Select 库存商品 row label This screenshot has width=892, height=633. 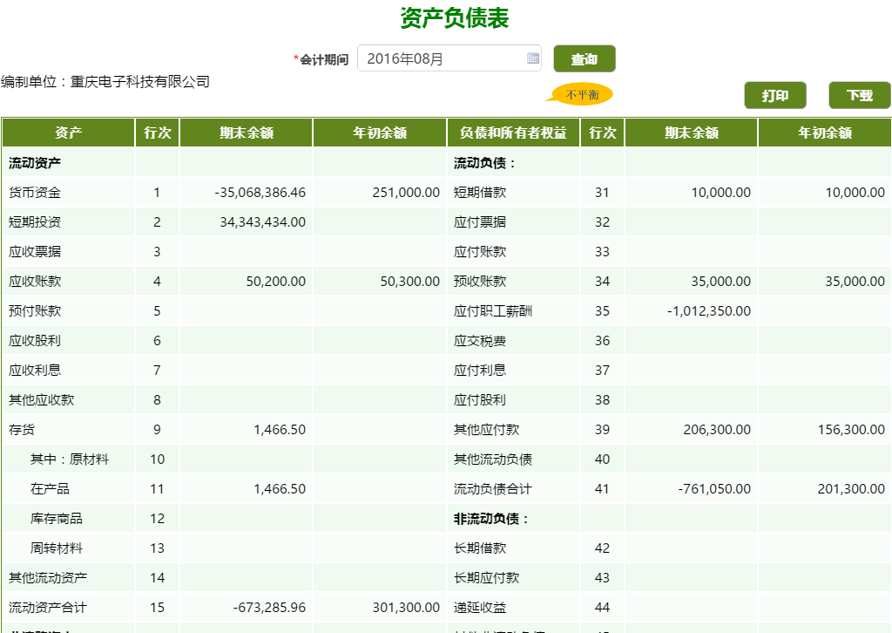pos(57,518)
